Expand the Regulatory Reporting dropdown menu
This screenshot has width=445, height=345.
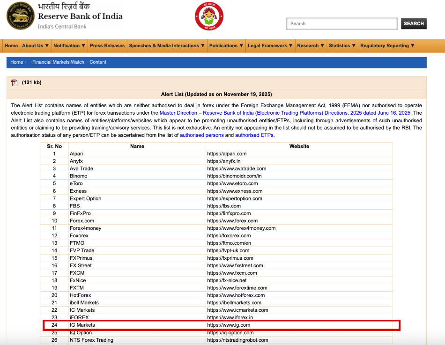[x=387, y=46]
